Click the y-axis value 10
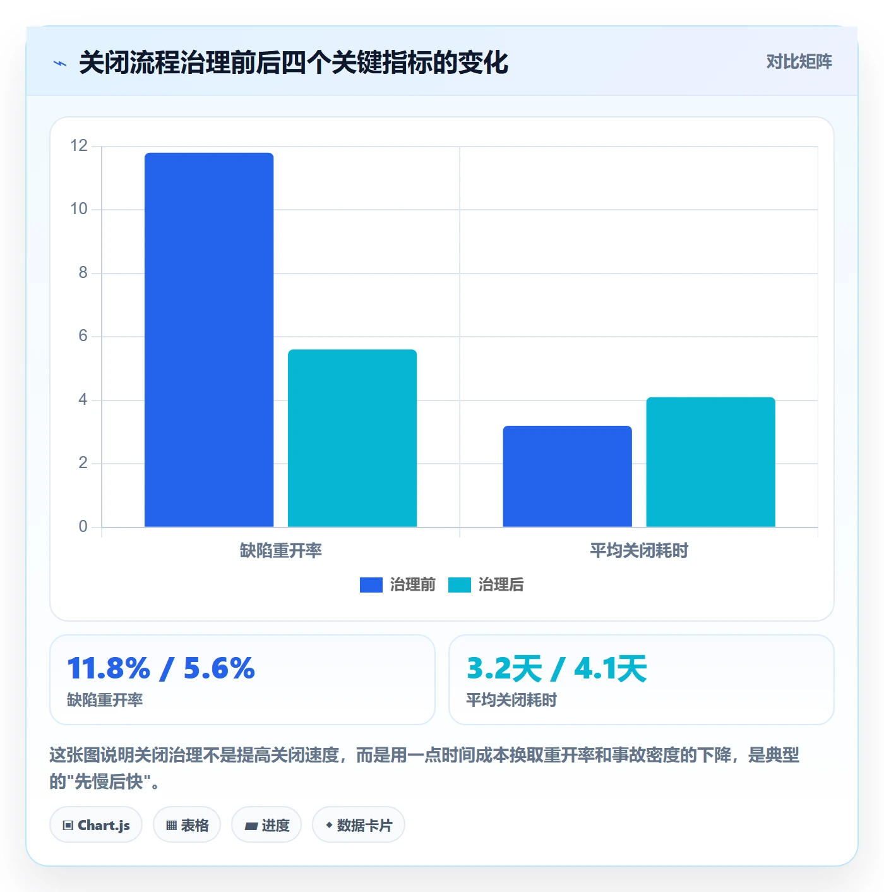Viewport: 884px width, 892px height. [79, 209]
